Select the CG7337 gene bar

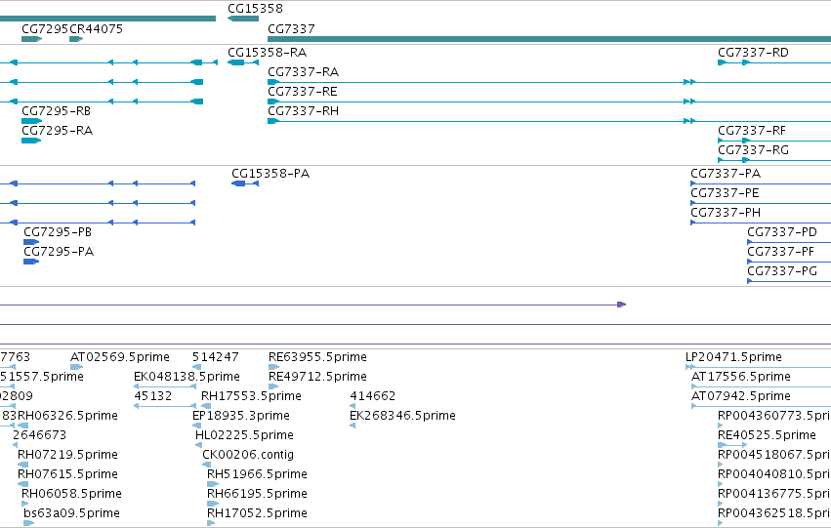[x=549, y=39]
